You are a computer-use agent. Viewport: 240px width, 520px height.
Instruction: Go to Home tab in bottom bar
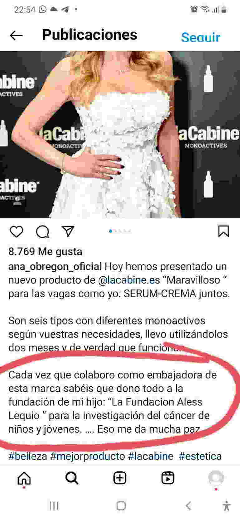tap(24, 478)
